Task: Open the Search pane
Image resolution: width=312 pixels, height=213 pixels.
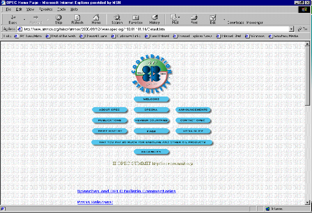Action: tap(117, 20)
